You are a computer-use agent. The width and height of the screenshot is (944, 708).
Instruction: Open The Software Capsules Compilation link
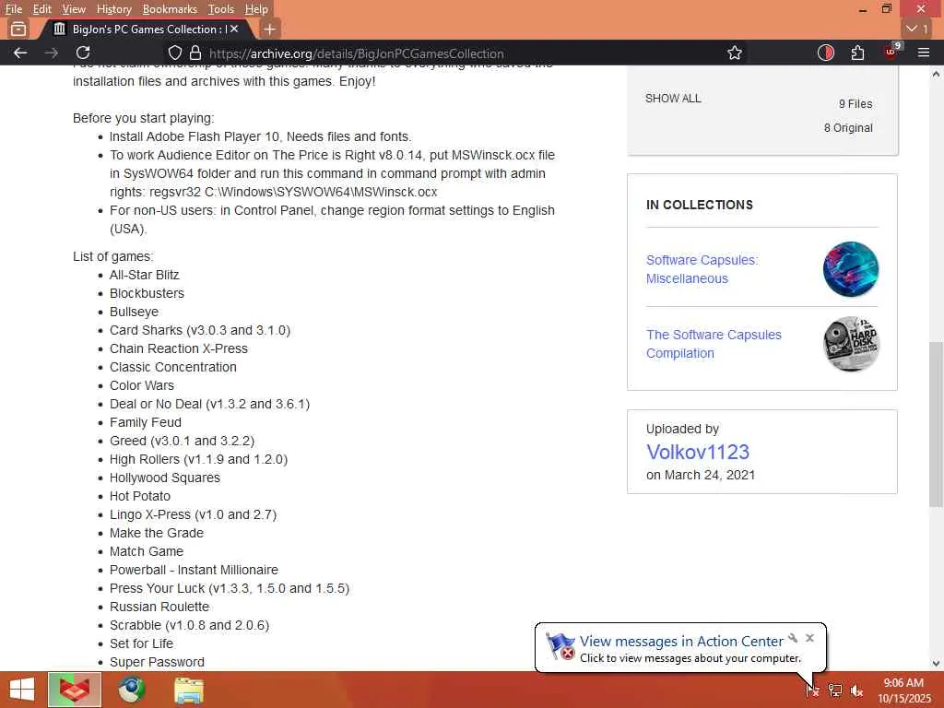pyautogui.click(x=714, y=344)
